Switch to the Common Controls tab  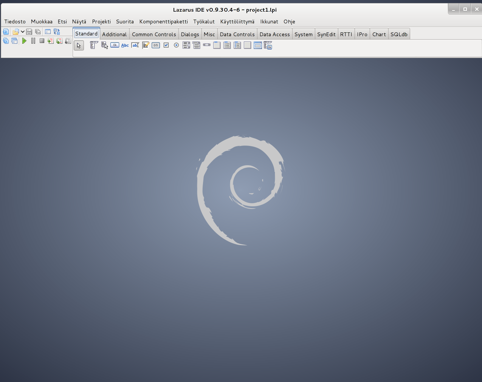tap(154, 34)
